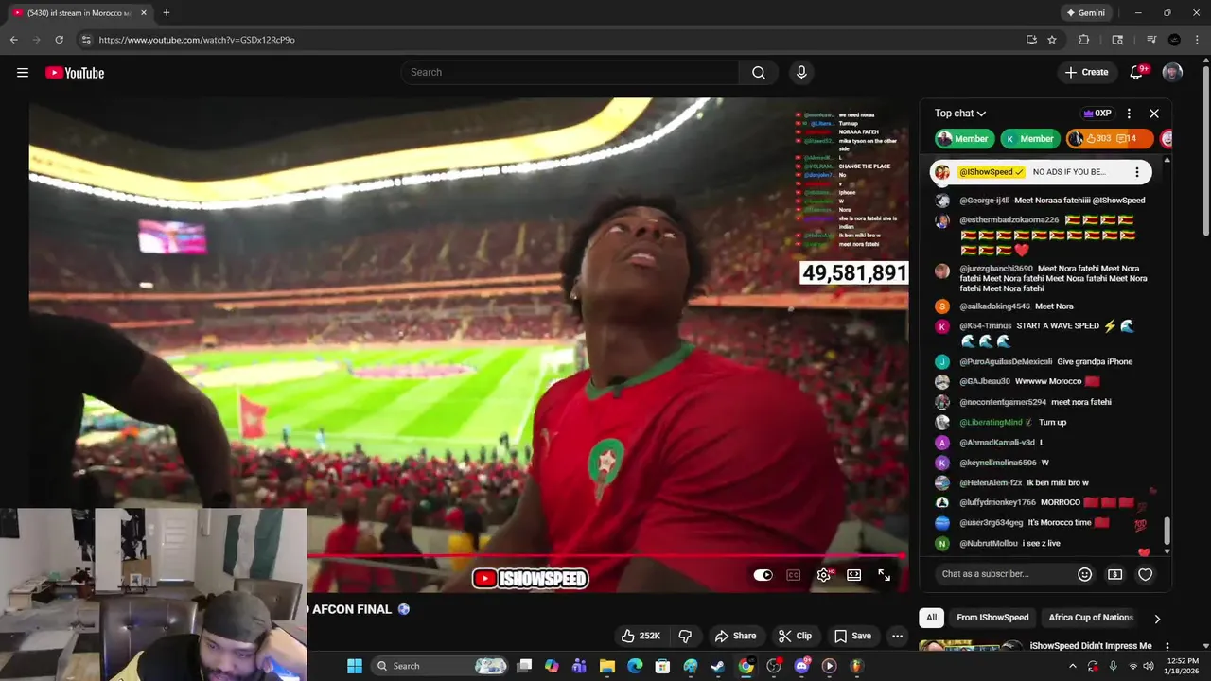Open Steam from the taskbar
Viewport: 1211px width, 681px height.
[x=718, y=666]
